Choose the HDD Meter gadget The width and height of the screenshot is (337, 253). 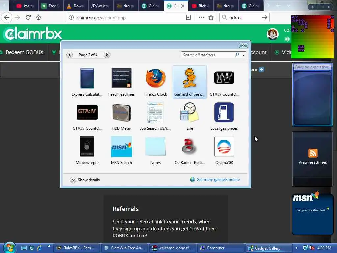(x=121, y=116)
